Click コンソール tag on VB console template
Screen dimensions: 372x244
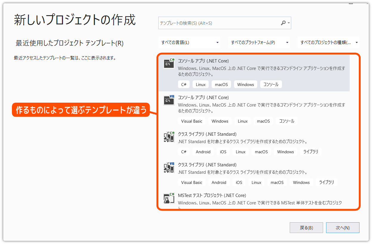click(287, 121)
